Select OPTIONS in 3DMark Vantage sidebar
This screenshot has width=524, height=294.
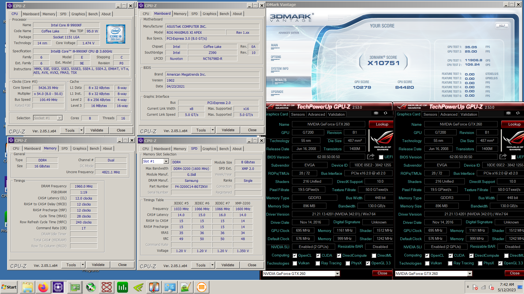coord(276,57)
